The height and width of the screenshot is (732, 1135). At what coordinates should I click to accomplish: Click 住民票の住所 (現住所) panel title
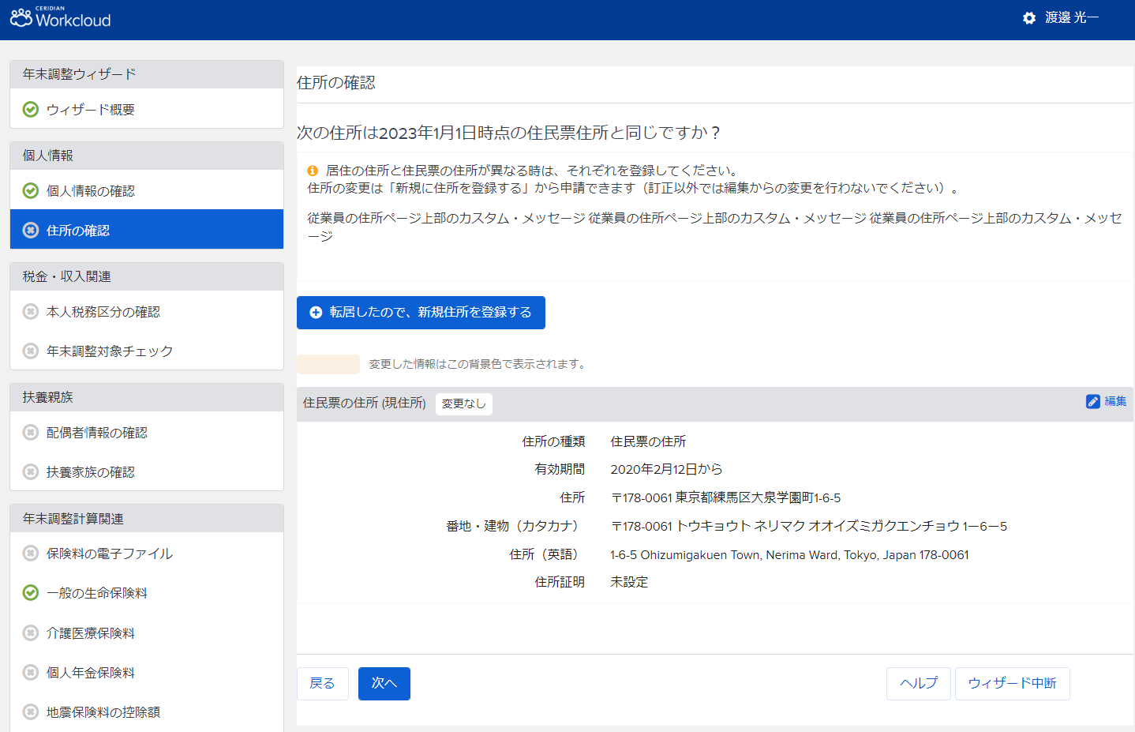(365, 404)
